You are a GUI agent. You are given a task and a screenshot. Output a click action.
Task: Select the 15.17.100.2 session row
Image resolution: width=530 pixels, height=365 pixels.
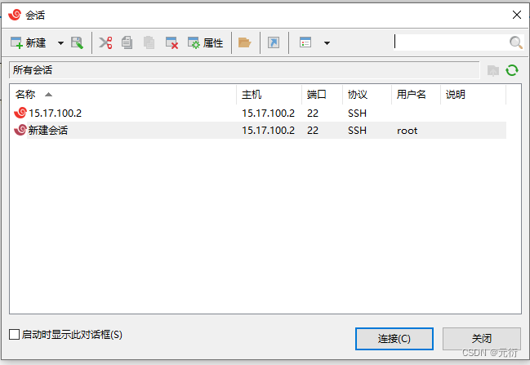[x=259, y=114]
